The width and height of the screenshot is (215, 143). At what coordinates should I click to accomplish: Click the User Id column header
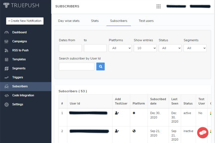75,104
